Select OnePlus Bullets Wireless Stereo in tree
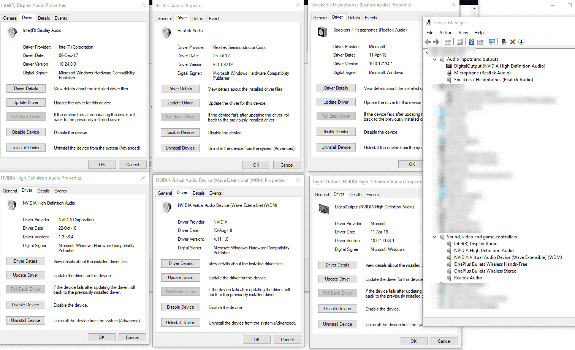Image resolution: width=575 pixels, height=350 pixels. [x=485, y=271]
